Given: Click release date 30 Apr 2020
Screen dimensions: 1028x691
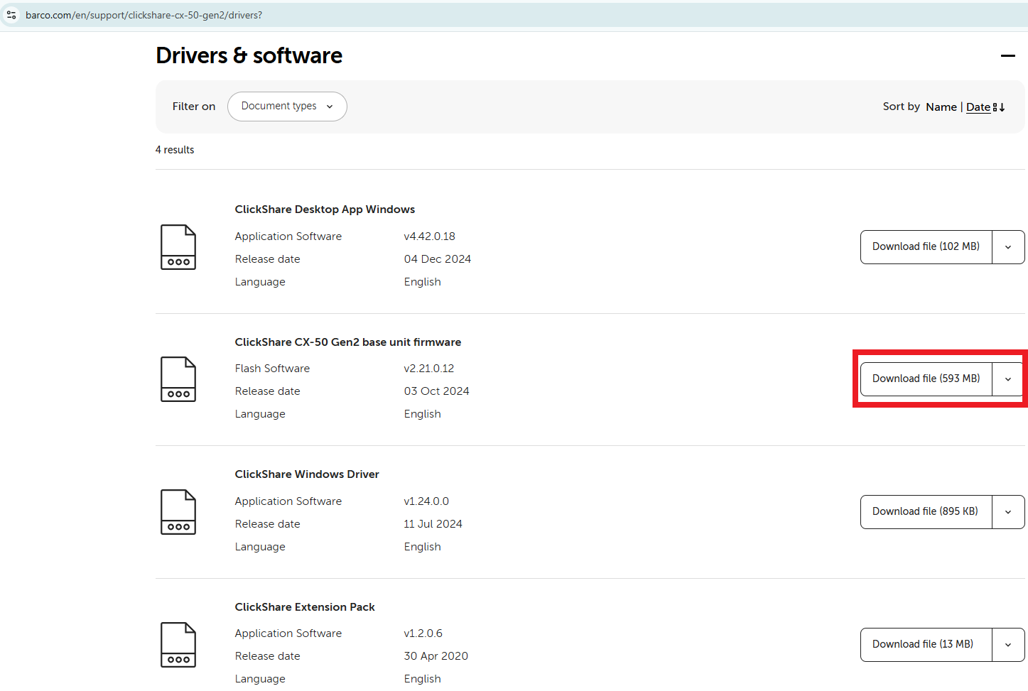Looking at the screenshot, I should click(x=436, y=656).
